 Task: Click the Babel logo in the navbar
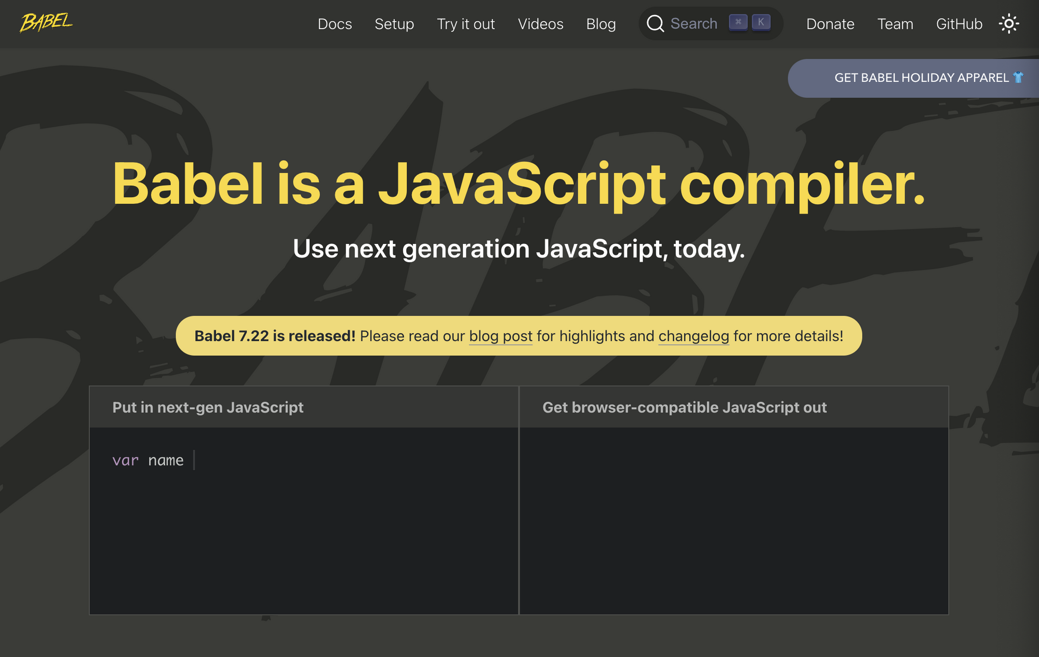46,23
